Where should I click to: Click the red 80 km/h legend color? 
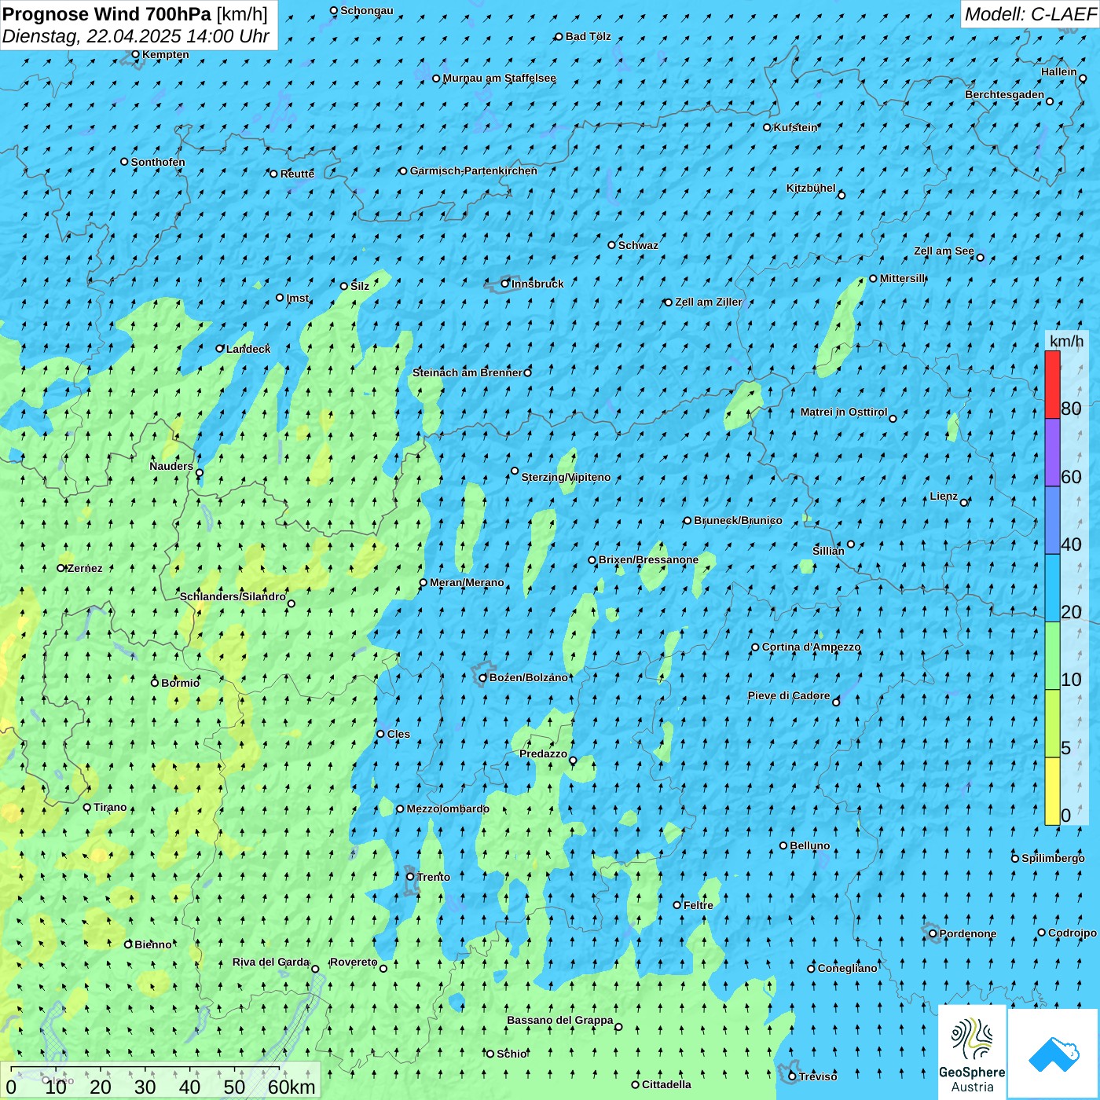[1052, 384]
